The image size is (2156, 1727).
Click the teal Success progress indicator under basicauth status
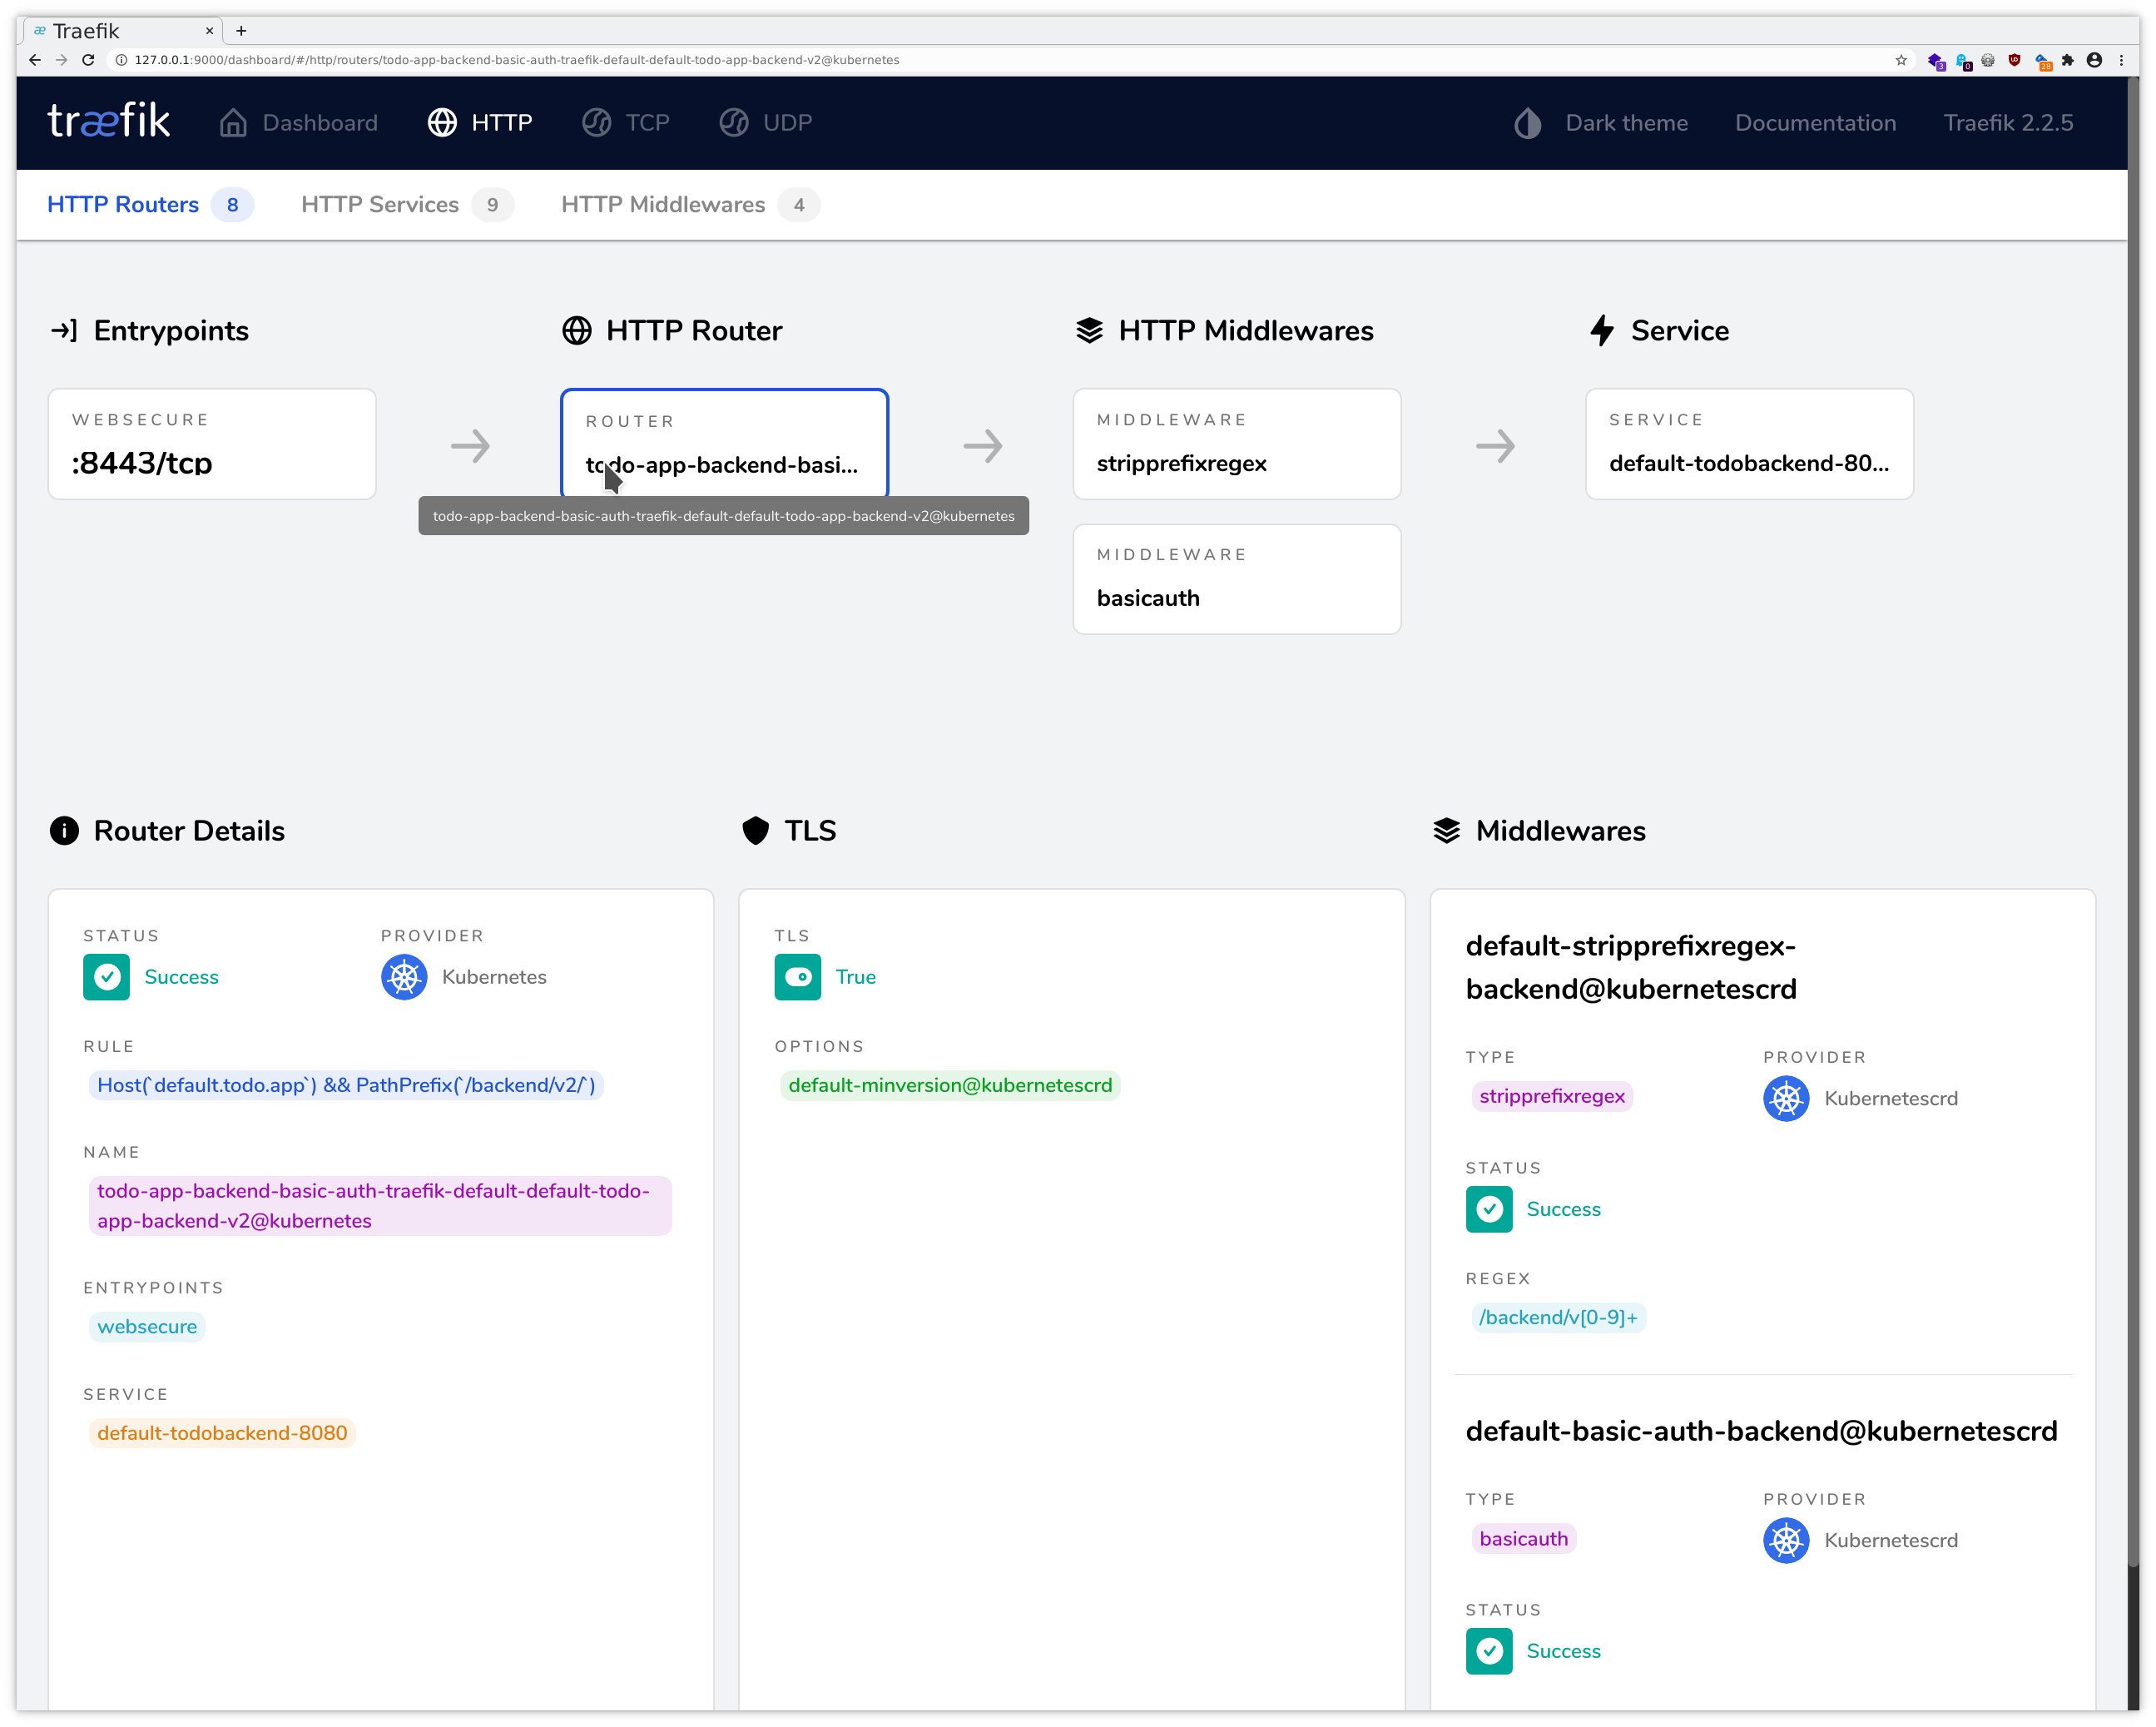(x=1489, y=1651)
